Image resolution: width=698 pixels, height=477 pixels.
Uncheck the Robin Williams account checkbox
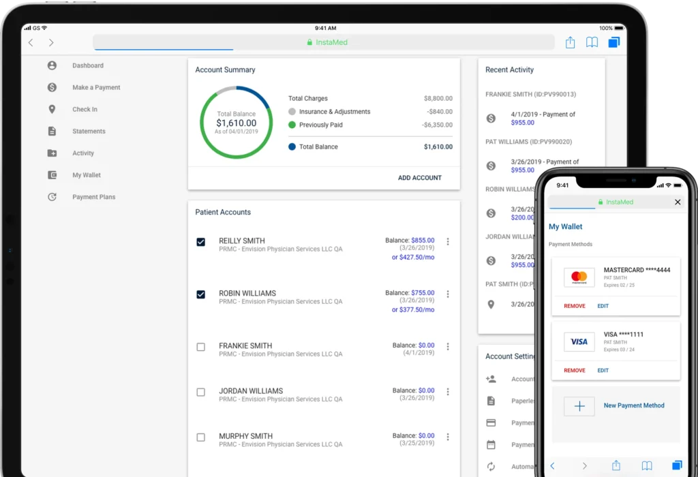pos(200,294)
